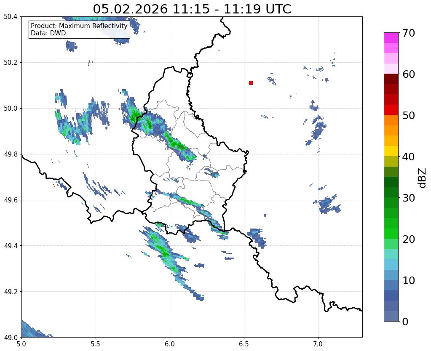This screenshot has width=431, height=351.
Task: Click the 0 tick label on colorbar
Action: coord(405,322)
